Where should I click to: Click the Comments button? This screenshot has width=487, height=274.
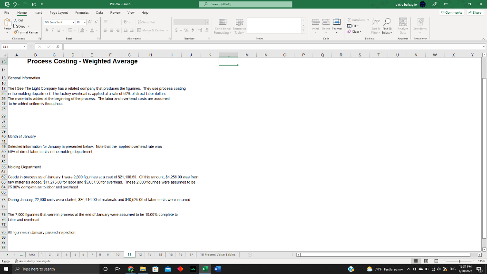coord(452,13)
